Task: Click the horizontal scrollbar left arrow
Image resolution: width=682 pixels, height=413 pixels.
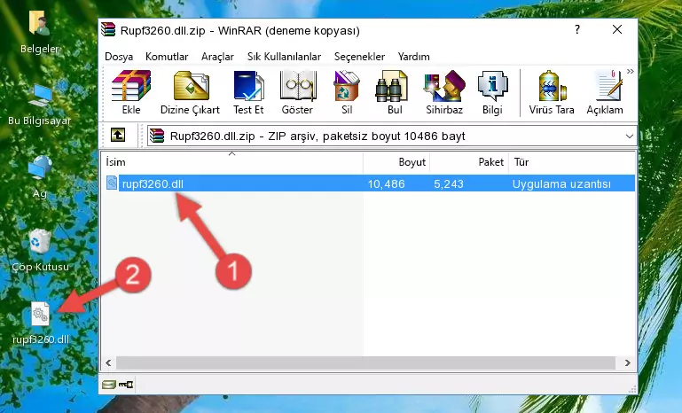Action: (108, 362)
